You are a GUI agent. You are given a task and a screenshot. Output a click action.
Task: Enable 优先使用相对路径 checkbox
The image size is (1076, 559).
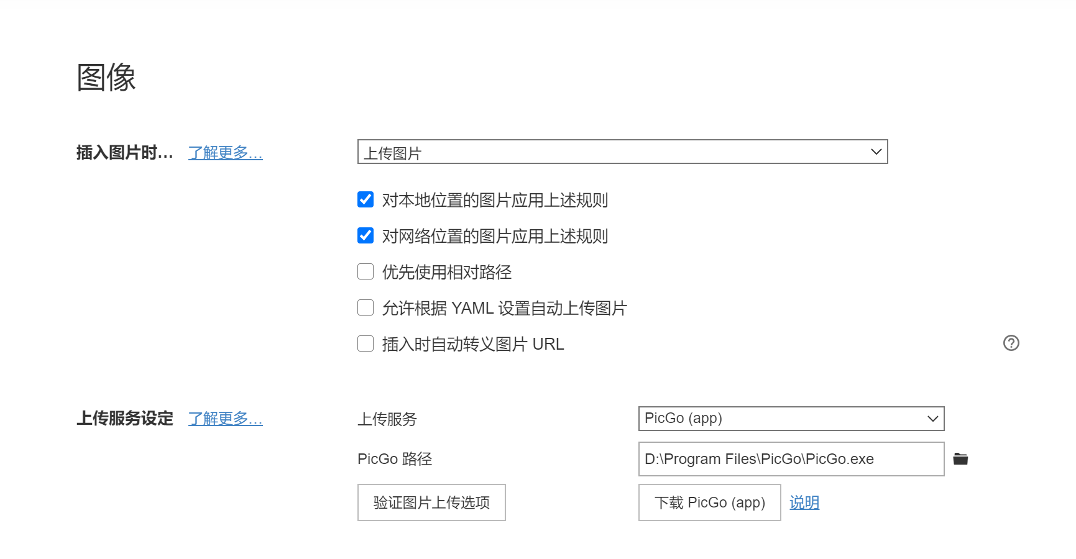366,271
